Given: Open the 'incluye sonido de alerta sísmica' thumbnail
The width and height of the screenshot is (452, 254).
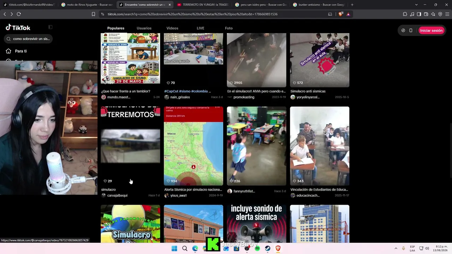Looking at the screenshot, I should click(x=257, y=224).
